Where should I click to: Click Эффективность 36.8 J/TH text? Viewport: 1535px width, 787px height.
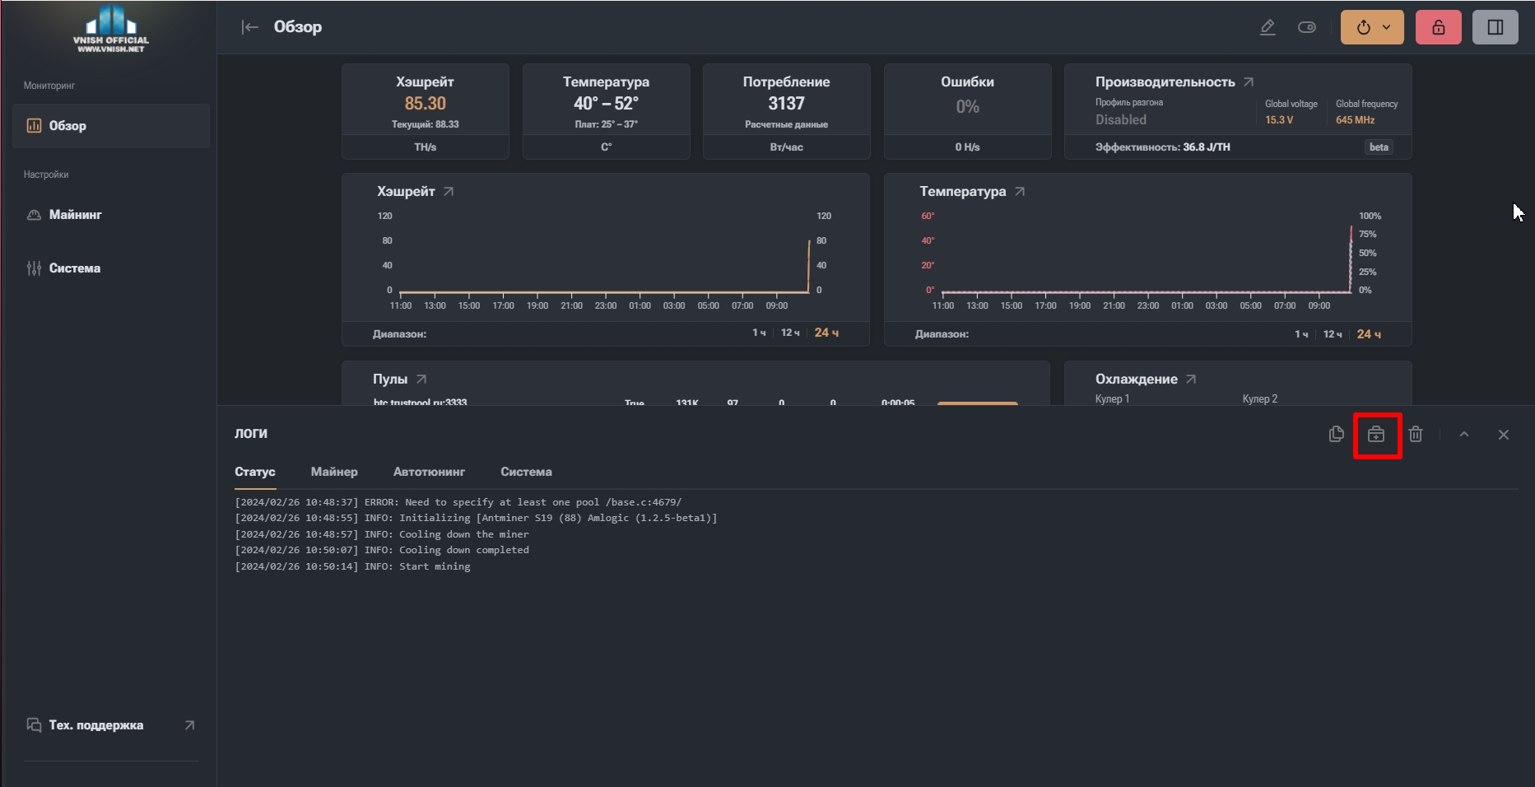tap(1162, 147)
